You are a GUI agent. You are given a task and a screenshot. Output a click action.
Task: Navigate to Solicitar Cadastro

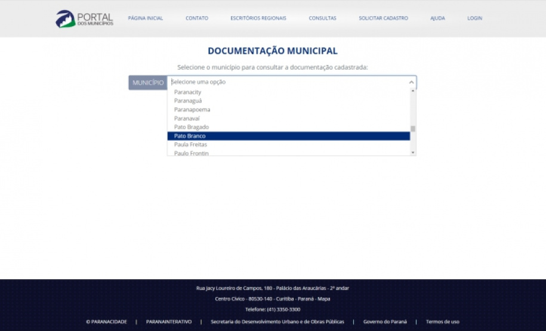coord(383,18)
